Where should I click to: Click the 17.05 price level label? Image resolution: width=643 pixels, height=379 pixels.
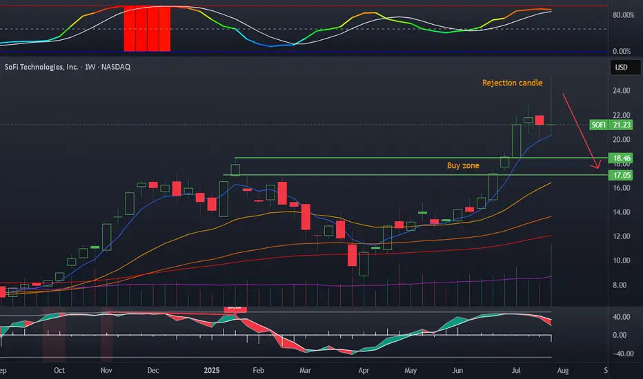tap(620, 175)
